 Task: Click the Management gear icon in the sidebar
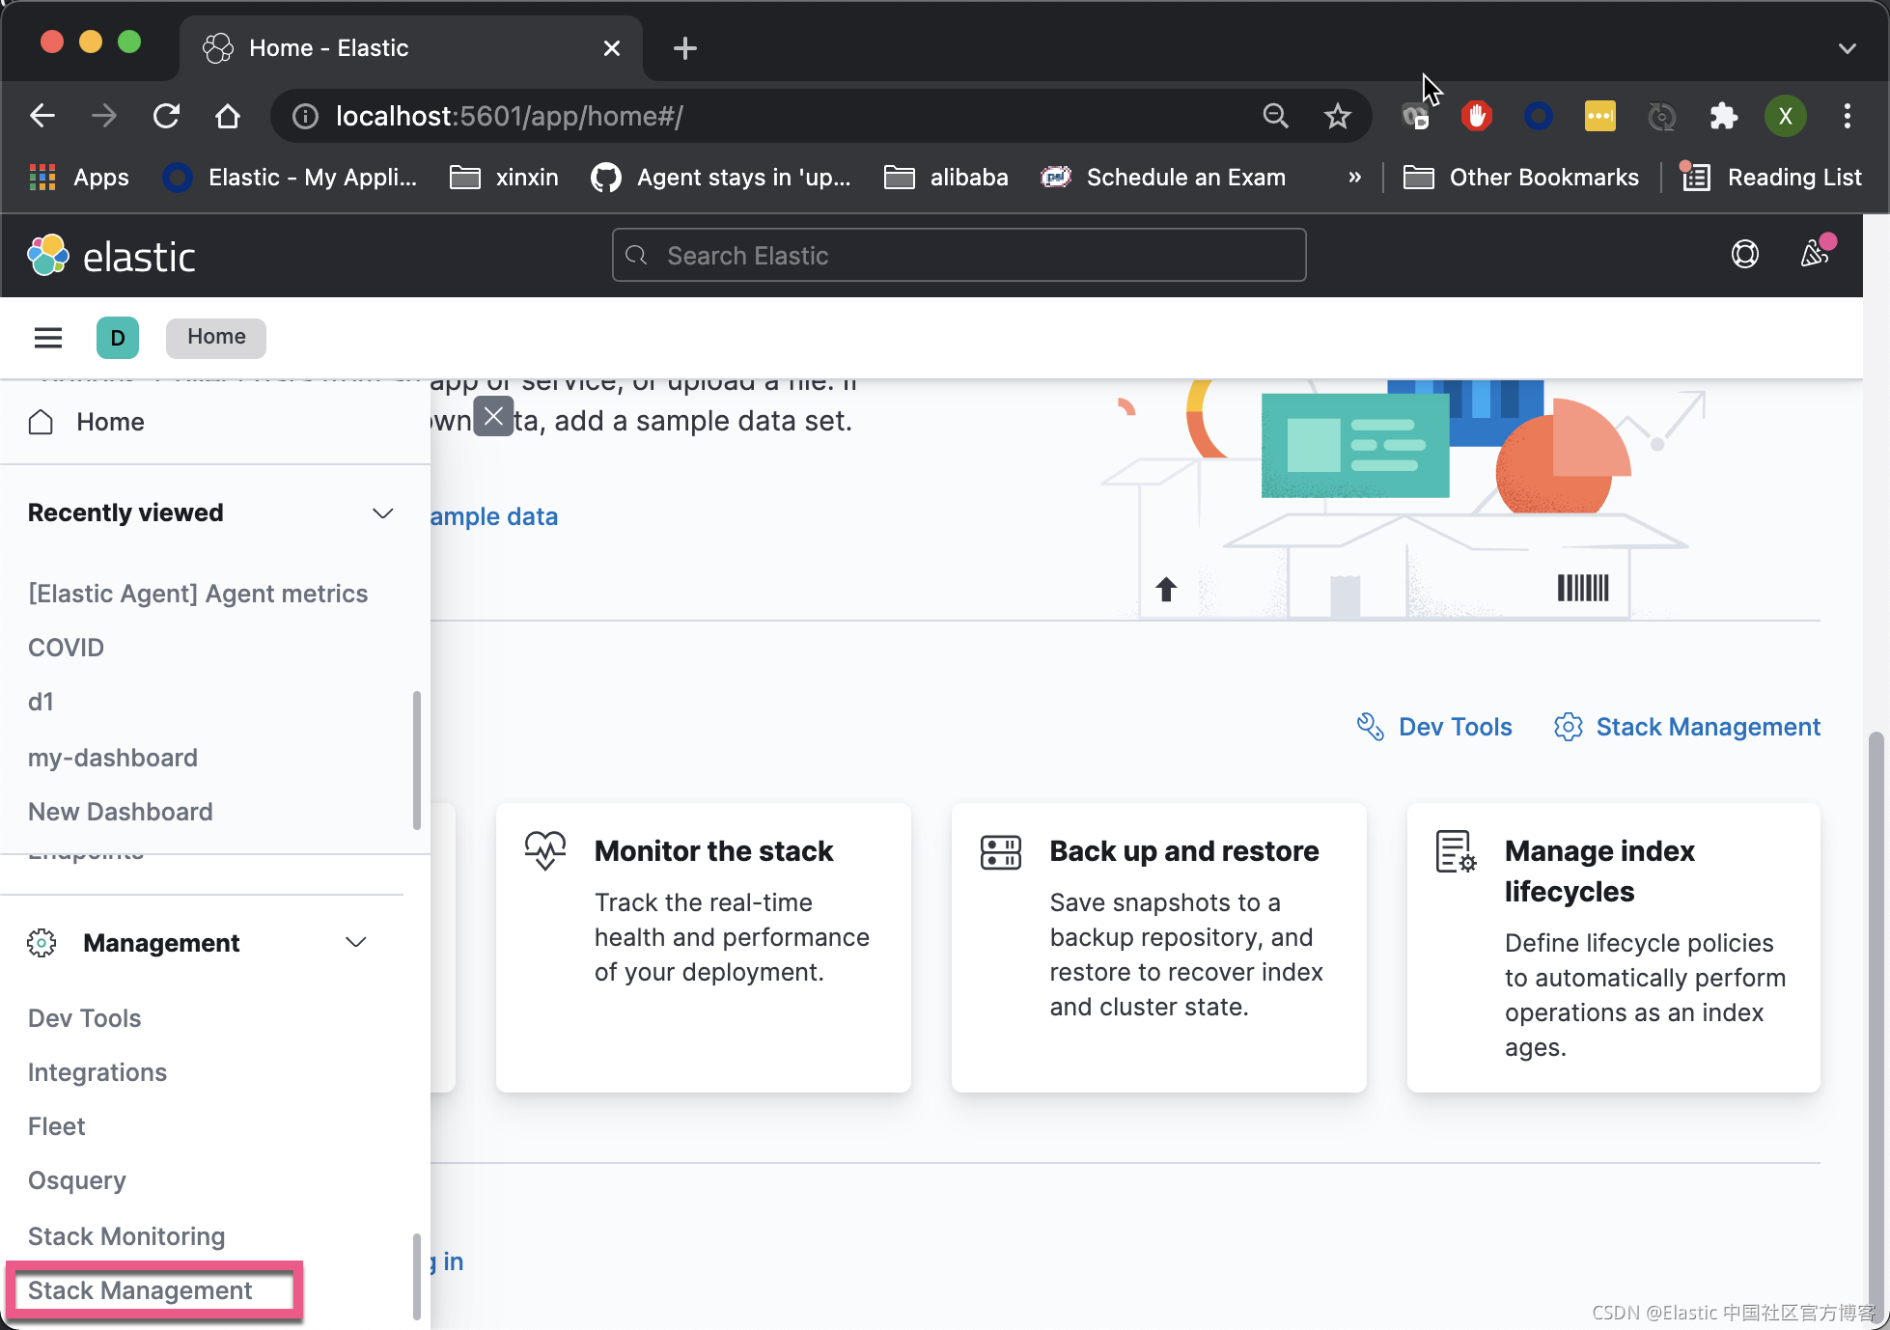tap(41, 942)
